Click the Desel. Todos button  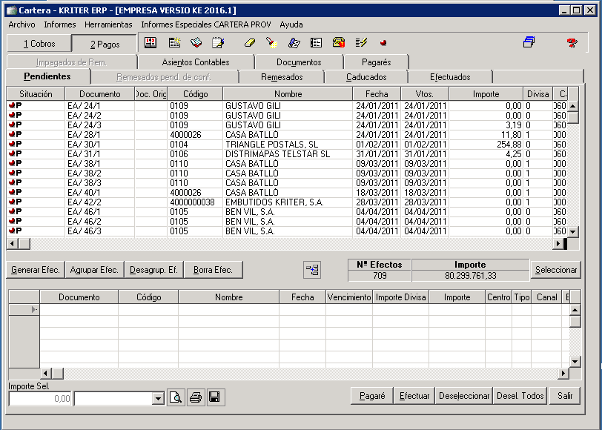pos(520,396)
